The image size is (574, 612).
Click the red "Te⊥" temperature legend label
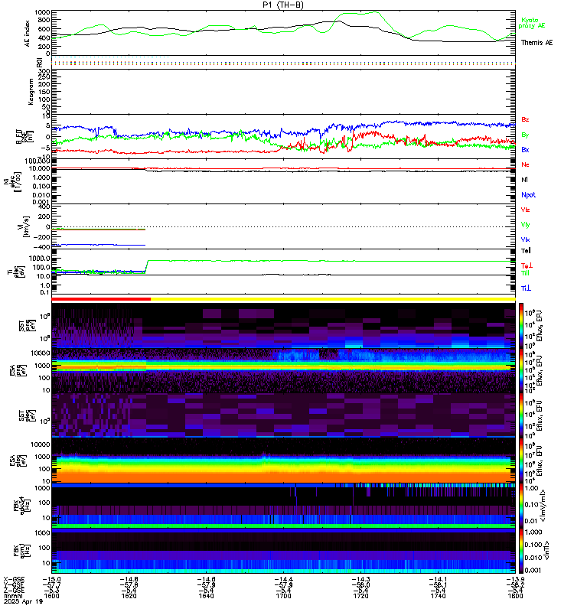tap(527, 265)
